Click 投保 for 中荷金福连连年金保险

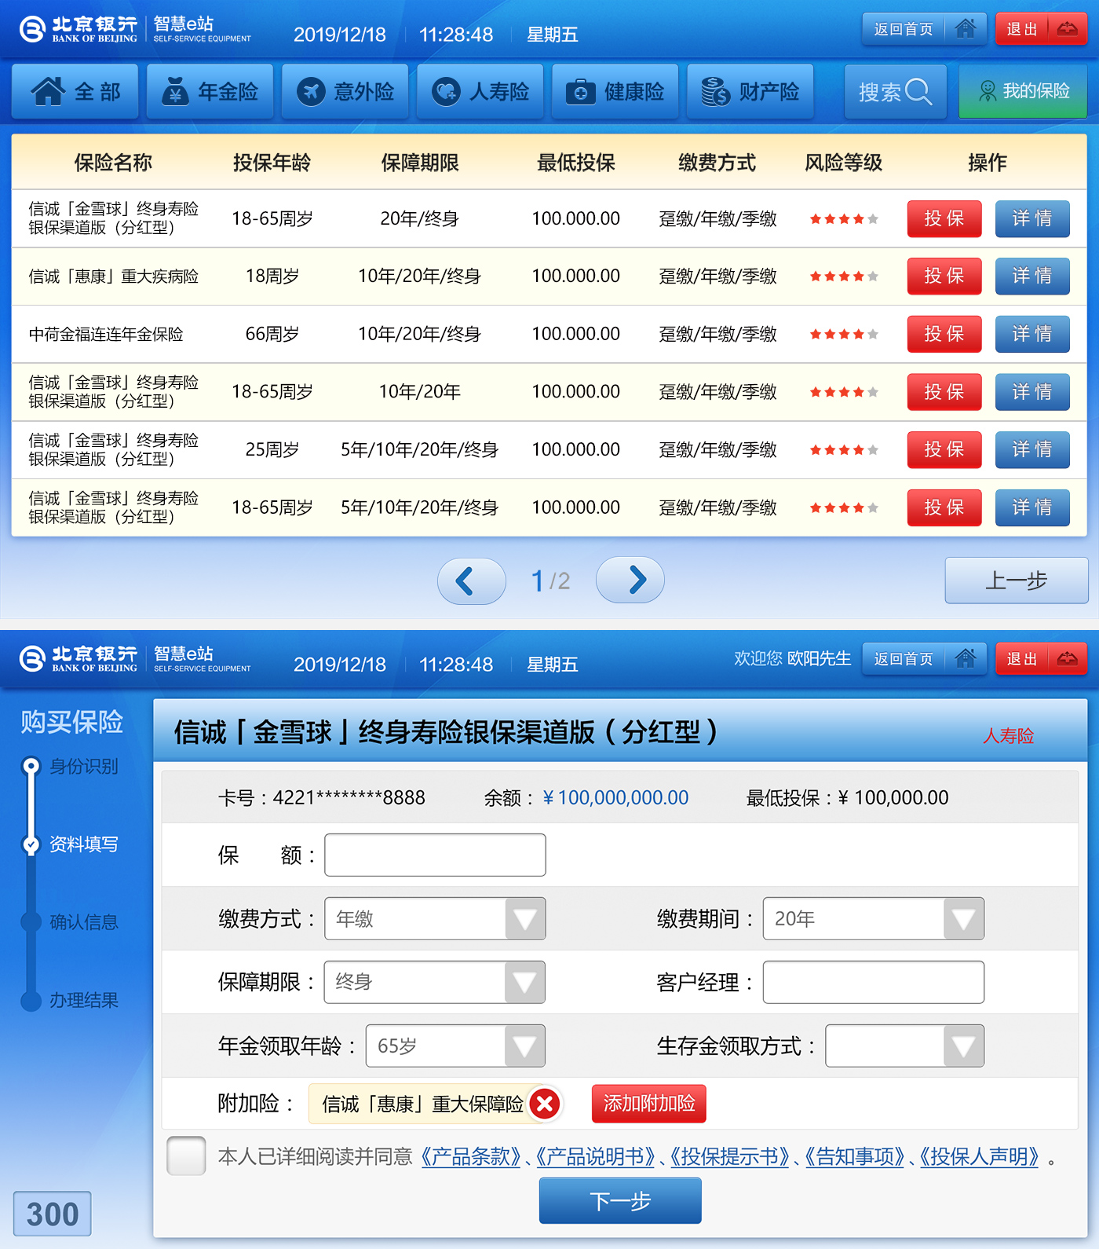coord(944,334)
